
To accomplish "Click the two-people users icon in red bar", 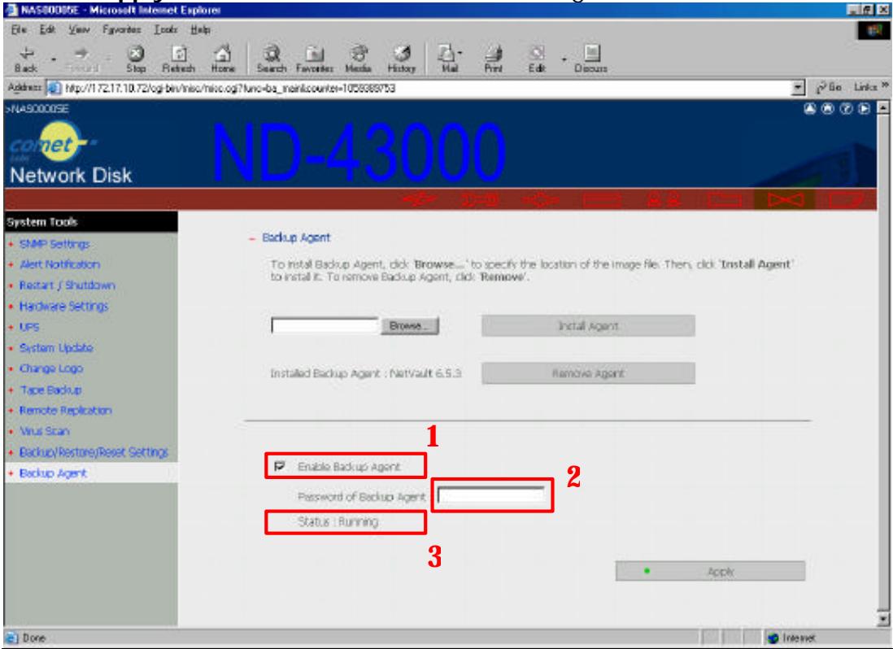I will click(x=664, y=199).
